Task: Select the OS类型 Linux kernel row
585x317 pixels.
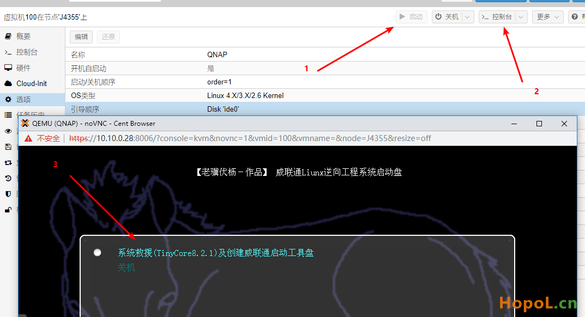Action: [325, 95]
